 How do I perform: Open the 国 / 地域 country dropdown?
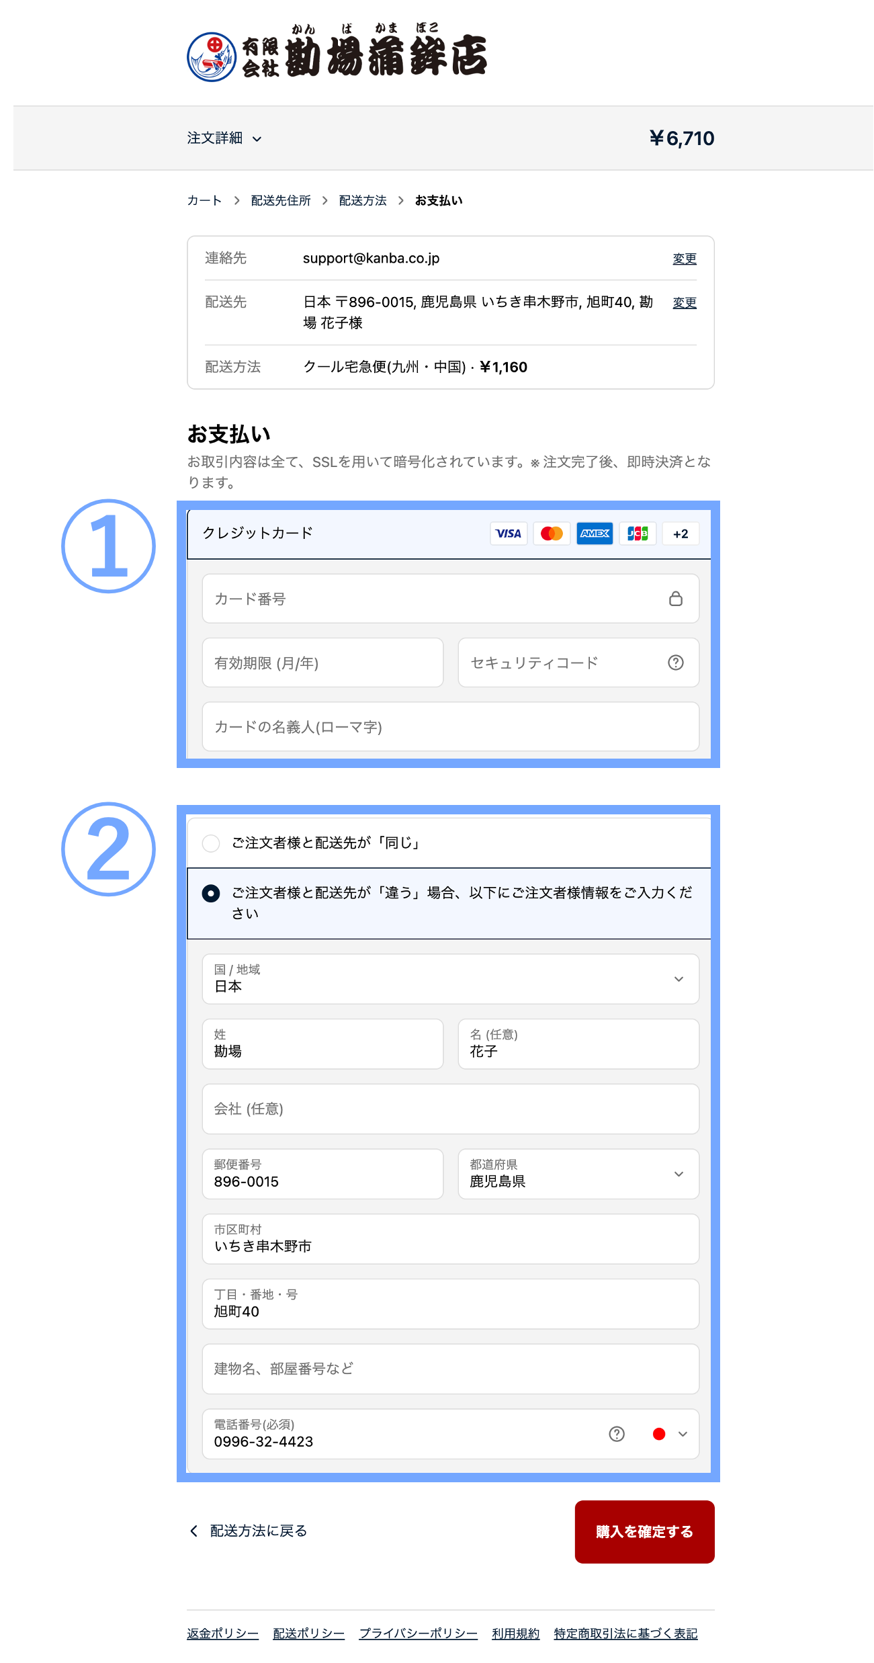click(x=450, y=979)
